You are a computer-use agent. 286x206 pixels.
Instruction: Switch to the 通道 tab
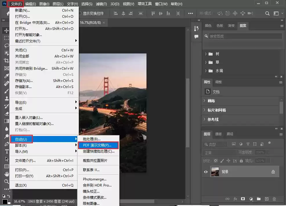point(218,134)
